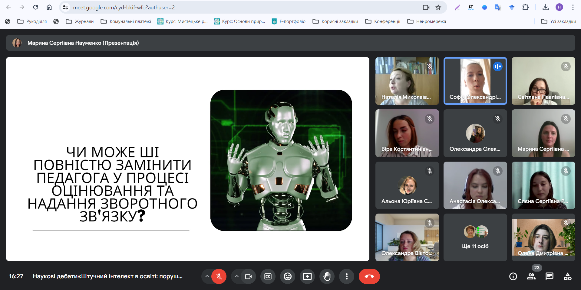Open the Е-портфоліо bookmark
581x290 pixels.
point(289,21)
